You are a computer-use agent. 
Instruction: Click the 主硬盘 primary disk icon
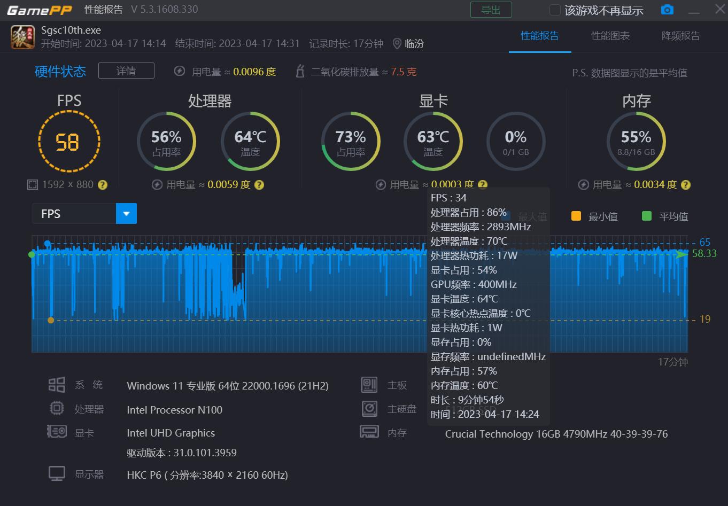[369, 408]
